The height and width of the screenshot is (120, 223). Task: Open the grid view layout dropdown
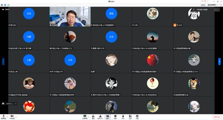pyautogui.click(x=213, y=5)
